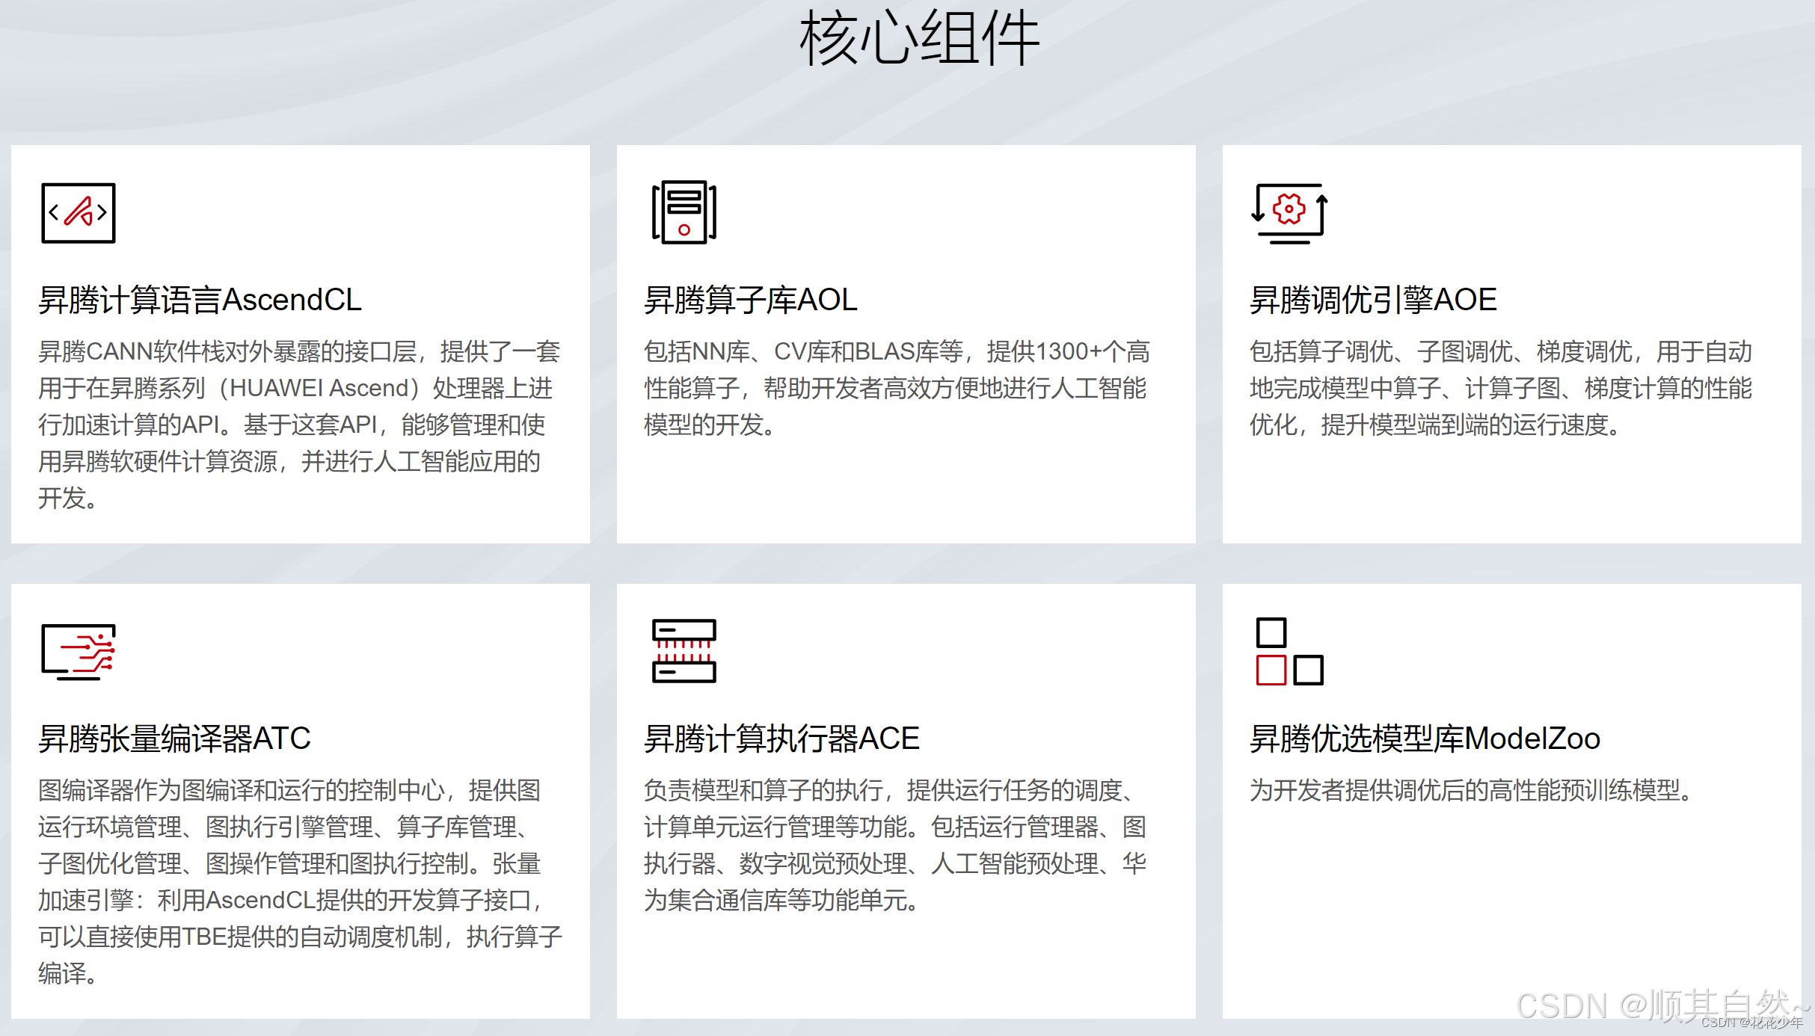Open the 昇腾调优引擎AOE title link
This screenshot has width=1815, height=1036.
pyautogui.click(x=1375, y=300)
